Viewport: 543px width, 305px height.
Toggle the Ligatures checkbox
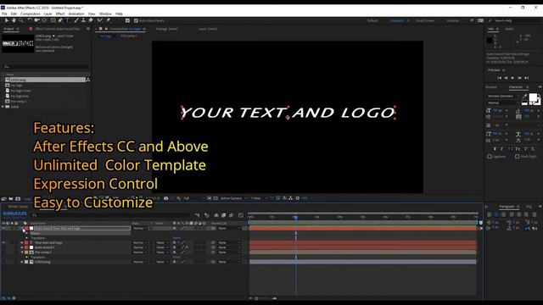point(490,156)
